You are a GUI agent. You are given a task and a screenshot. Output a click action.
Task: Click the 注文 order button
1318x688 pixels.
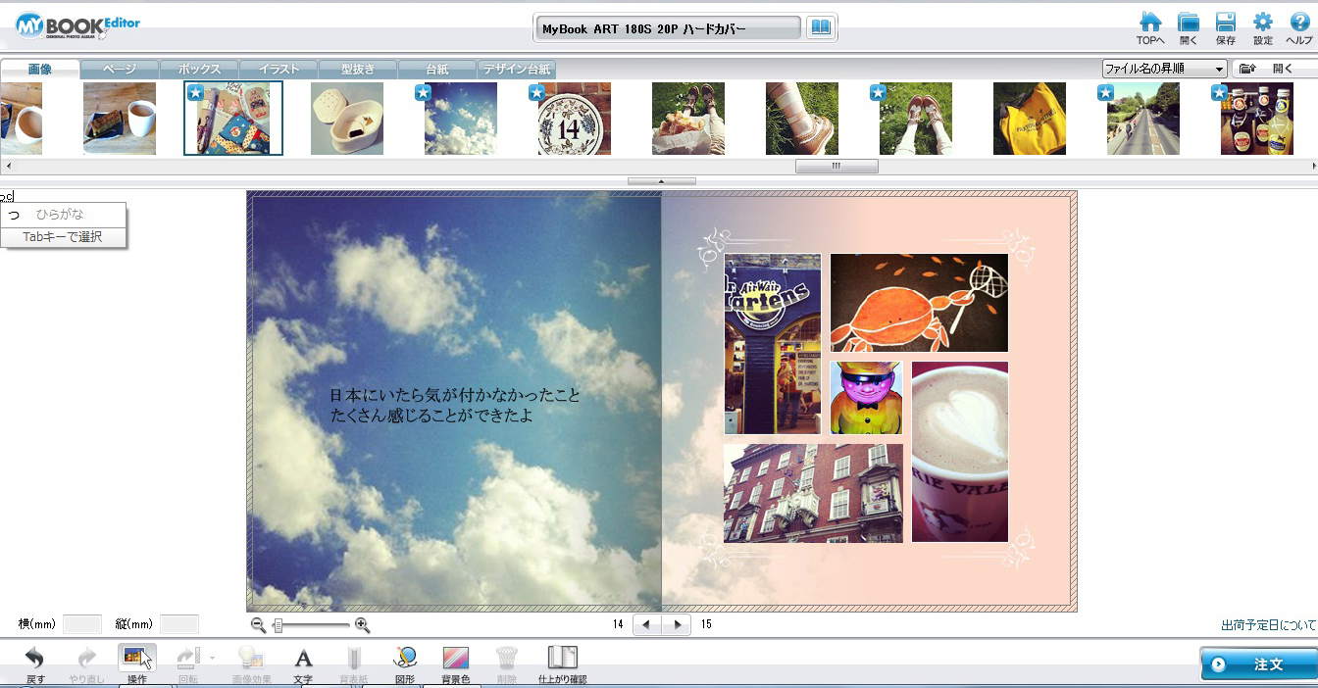pos(1258,664)
